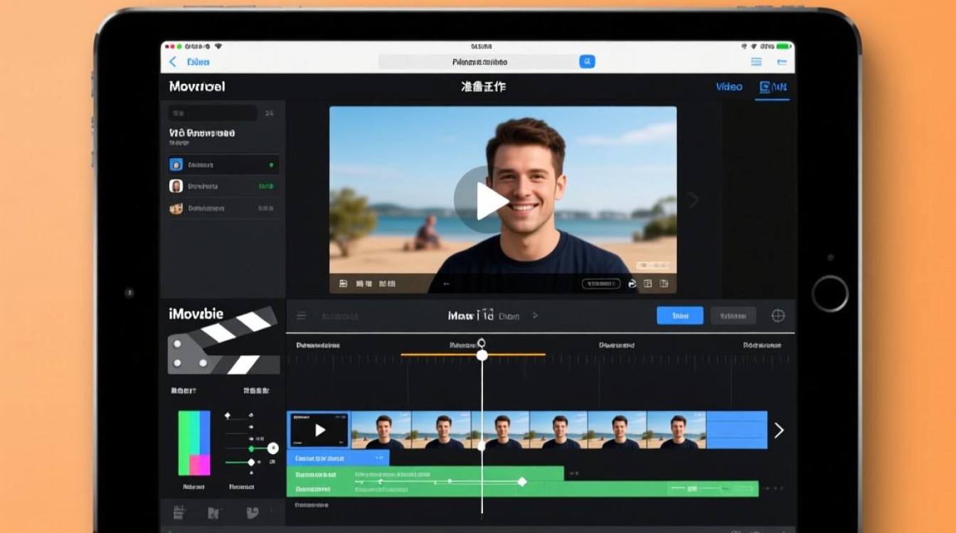The height and width of the screenshot is (533, 956).
Task: Select the first clip thumbnail with play icon
Action: tap(319, 430)
